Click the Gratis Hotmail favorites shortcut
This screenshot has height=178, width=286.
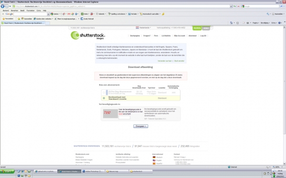pyautogui.click(x=87, y=19)
